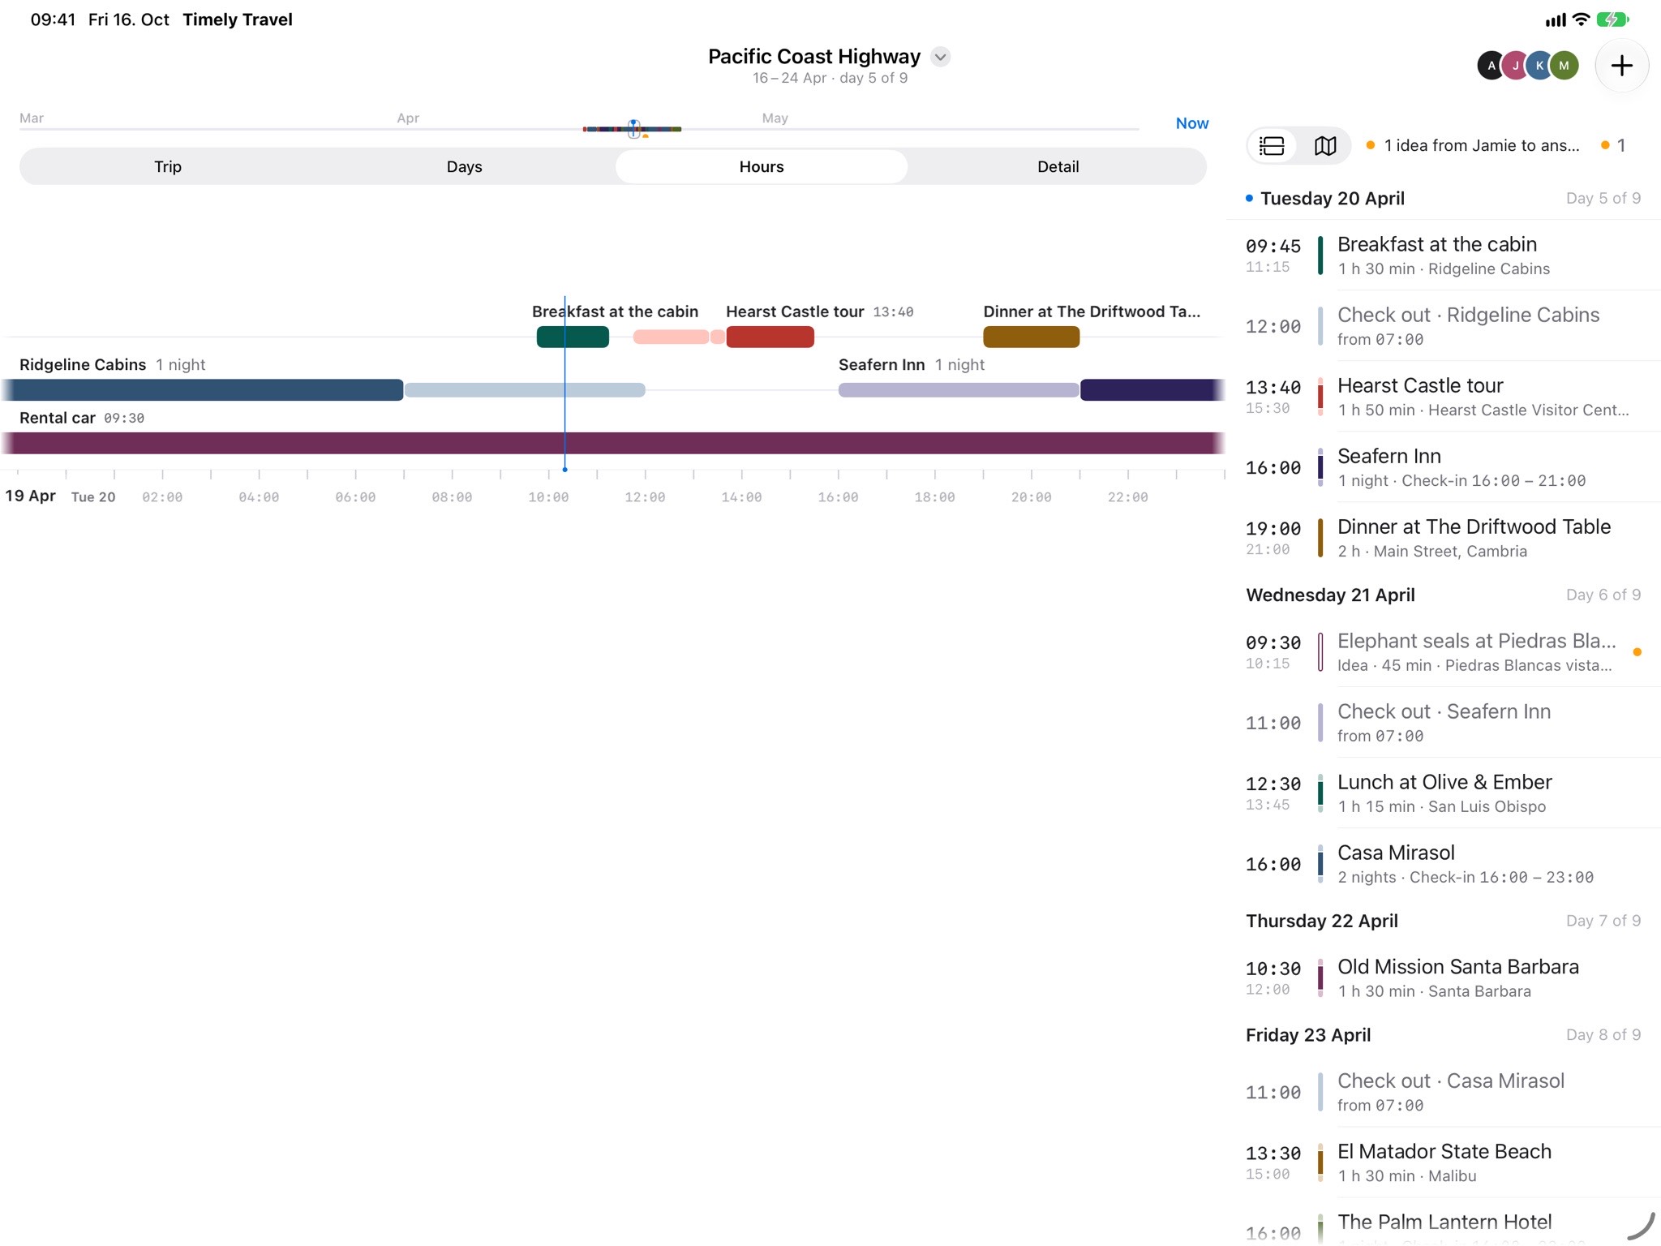1661x1246 pixels.
Task: Open avatar M traveler profile
Action: point(1564,66)
